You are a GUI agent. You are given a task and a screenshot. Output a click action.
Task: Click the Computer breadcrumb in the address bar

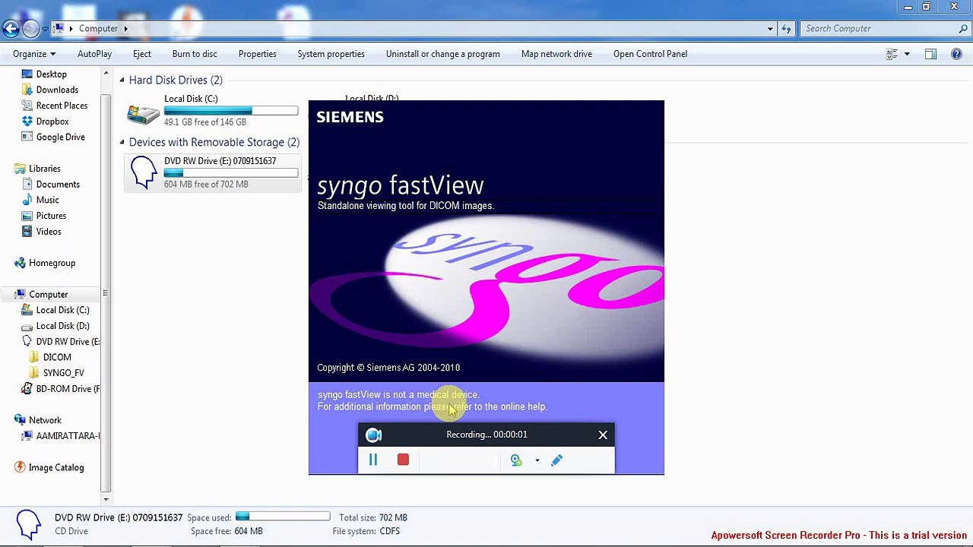pyautogui.click(x=98, y=29)
